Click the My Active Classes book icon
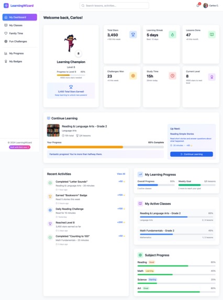The width and height of the screenshot is (223, 300). pos(140,204)
